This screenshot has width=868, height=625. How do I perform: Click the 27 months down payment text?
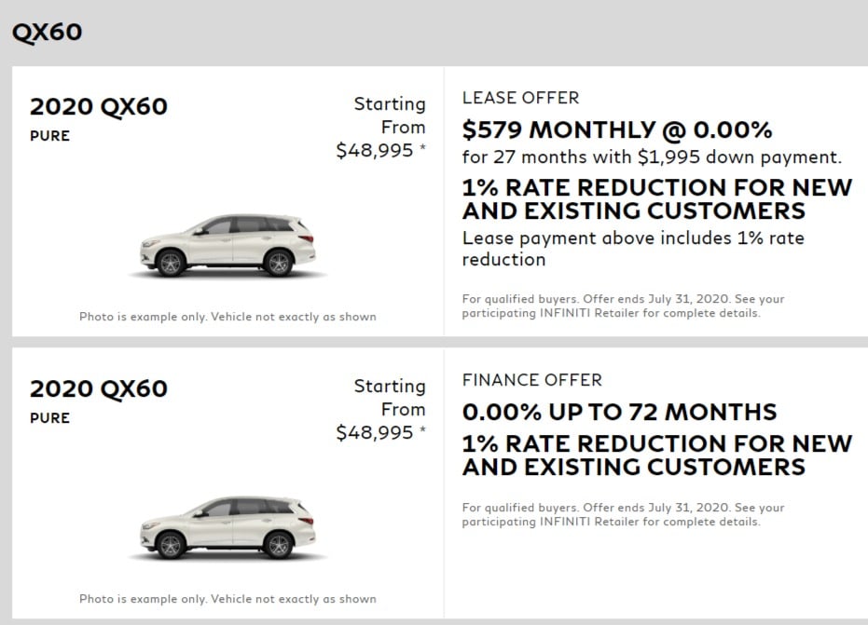coord(652,157)
